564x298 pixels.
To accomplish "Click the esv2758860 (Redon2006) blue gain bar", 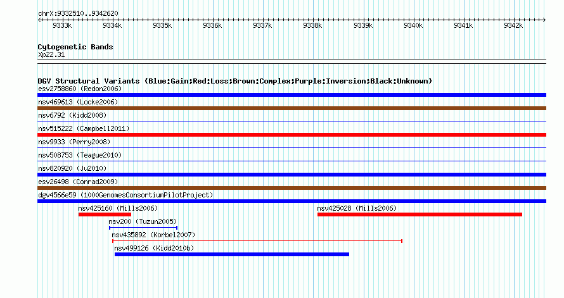I will pos(292,95).
